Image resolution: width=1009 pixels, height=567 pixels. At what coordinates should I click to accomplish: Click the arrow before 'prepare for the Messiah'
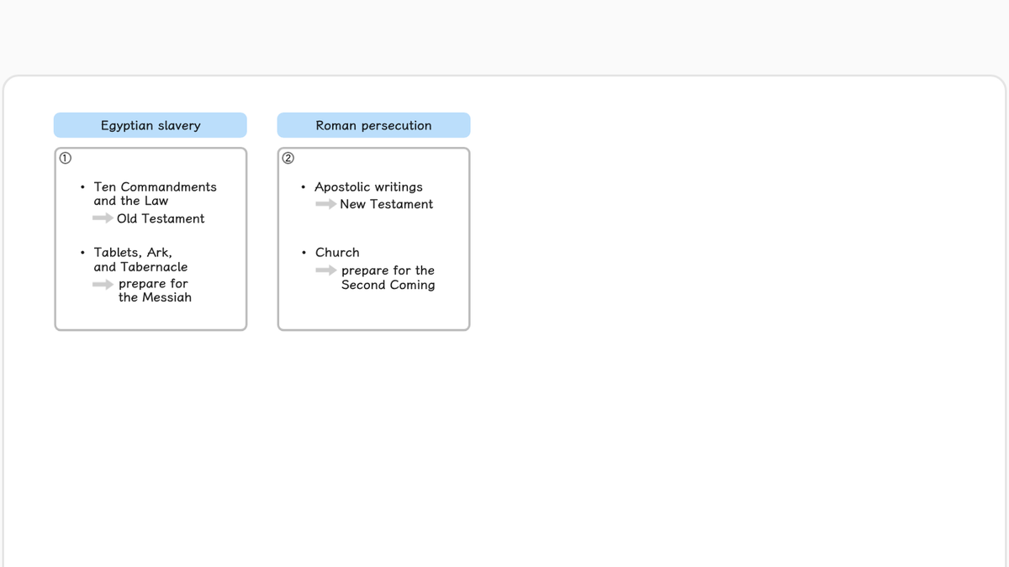103,284
